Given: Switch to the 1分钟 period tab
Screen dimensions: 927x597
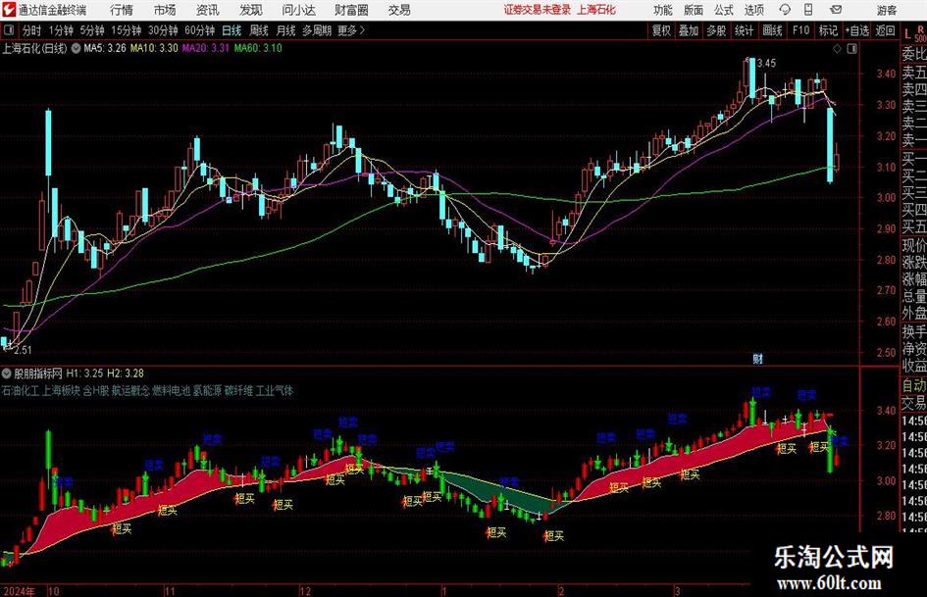Looking at the screenshot, I should tap(61, 30).
